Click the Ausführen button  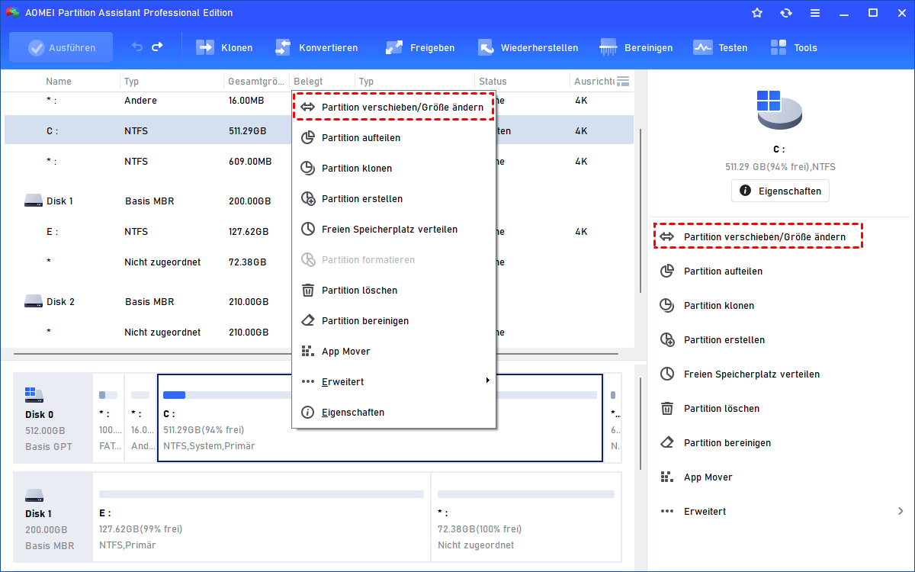[x=61, y=47]
